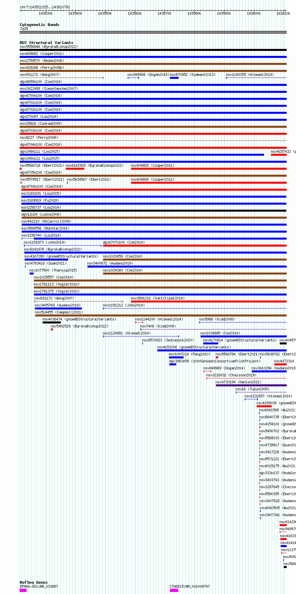Viewport: 296px width, 594px height.
Task: Click the DGV Structural Variants track heading
Action: tap(47, 43)
